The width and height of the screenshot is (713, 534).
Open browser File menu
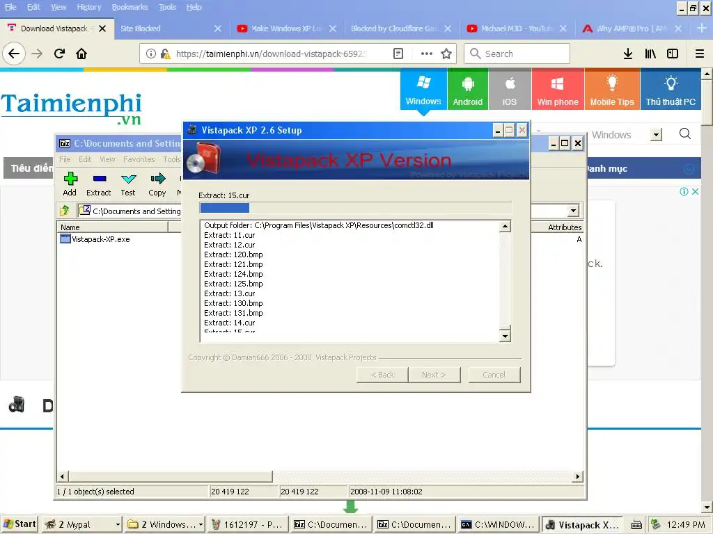point(10,7)
